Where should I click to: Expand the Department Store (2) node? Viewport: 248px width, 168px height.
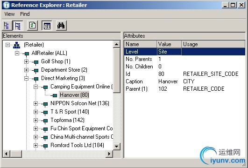click(x=27, y=70)
